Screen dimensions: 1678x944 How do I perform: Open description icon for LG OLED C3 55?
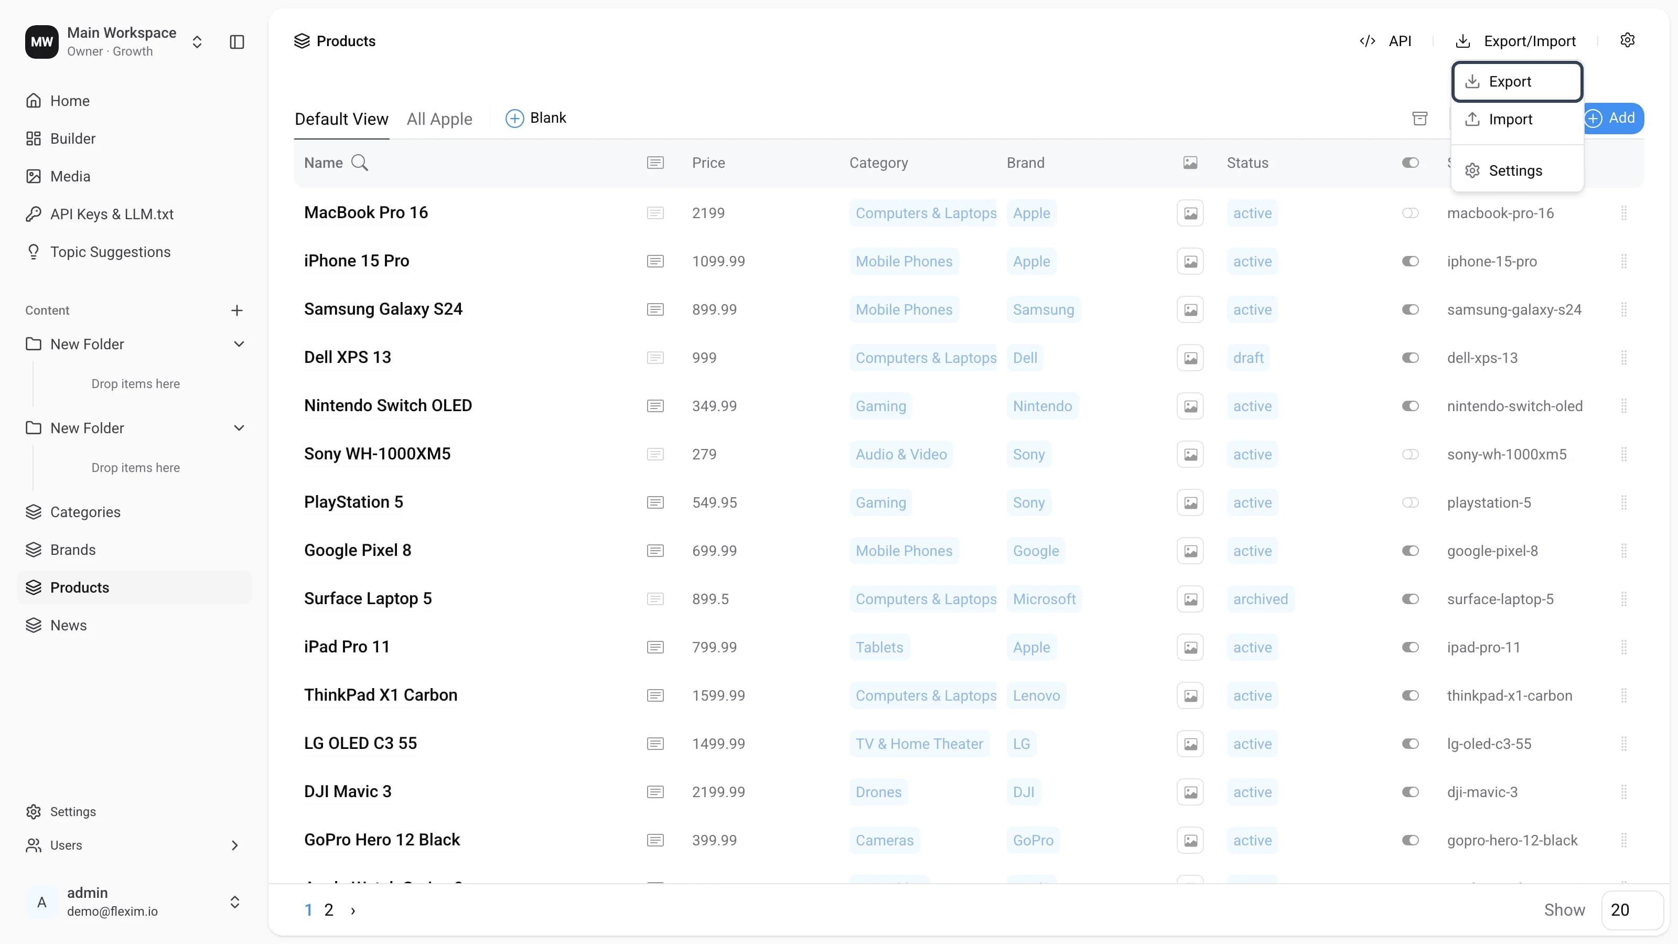(655, 743)
